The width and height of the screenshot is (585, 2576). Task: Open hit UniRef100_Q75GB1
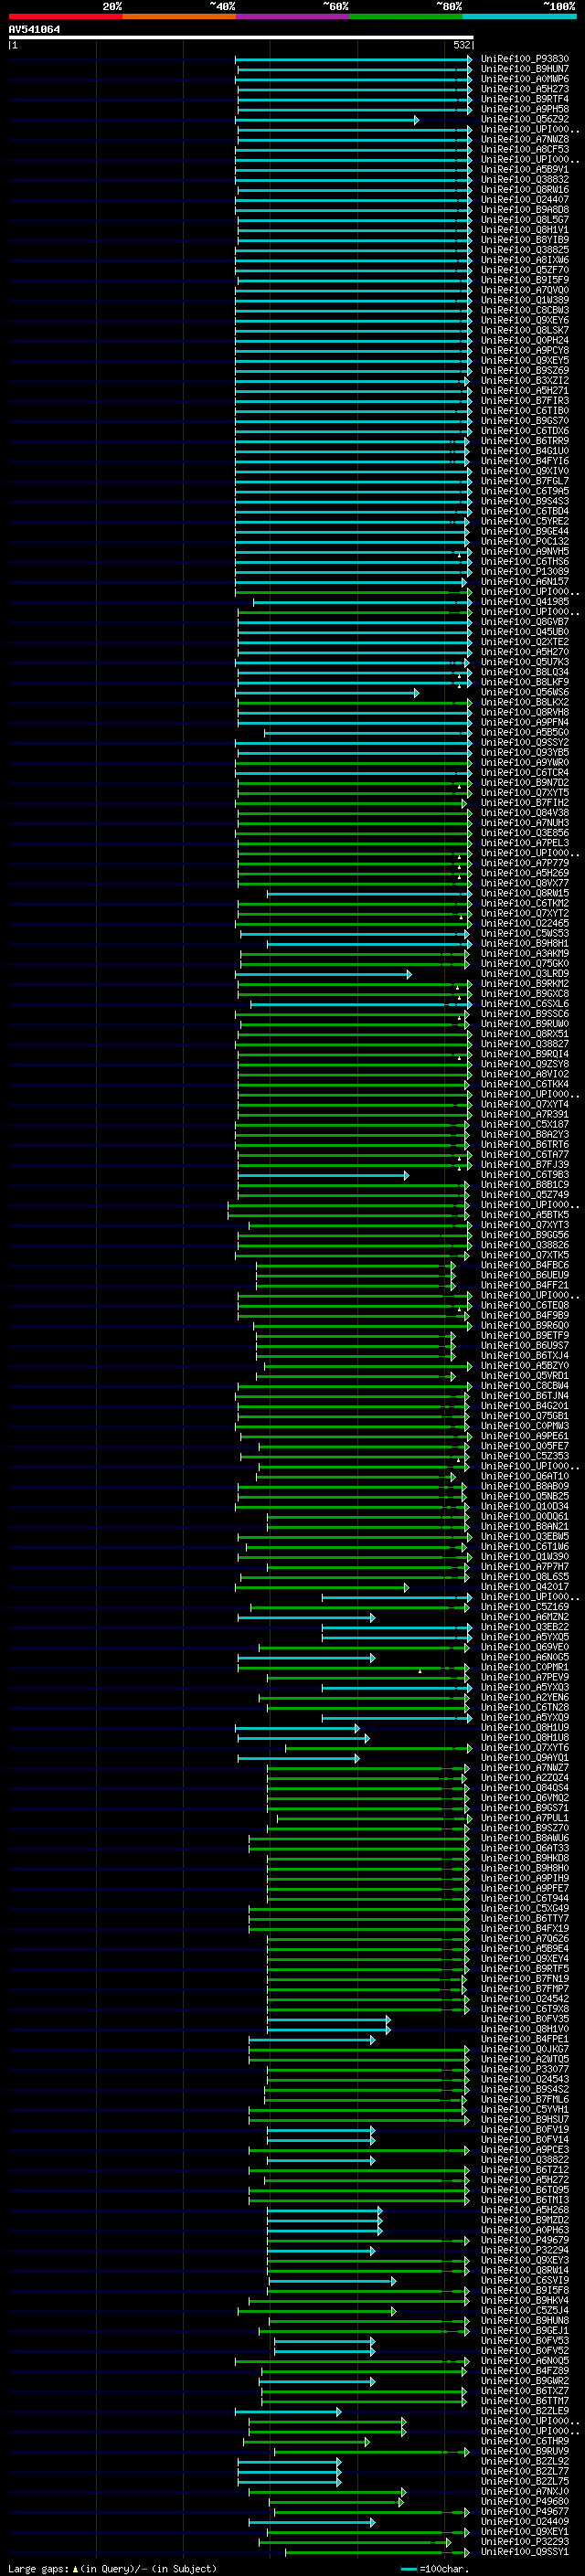click(x=525, y=1416)
